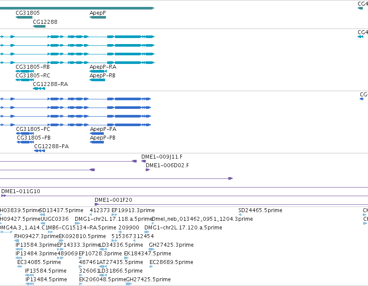Open the RH09427.3prime insertion label
This screenshot has width=368, height=286.
[x=37, y=236]
